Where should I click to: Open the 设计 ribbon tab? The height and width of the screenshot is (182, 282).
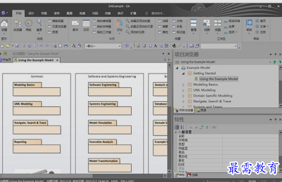31,13
